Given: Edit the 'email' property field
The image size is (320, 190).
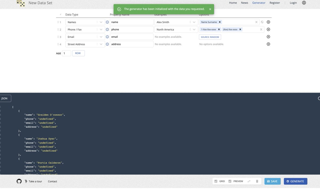Looking at the screenshot, I should point(132,37).
